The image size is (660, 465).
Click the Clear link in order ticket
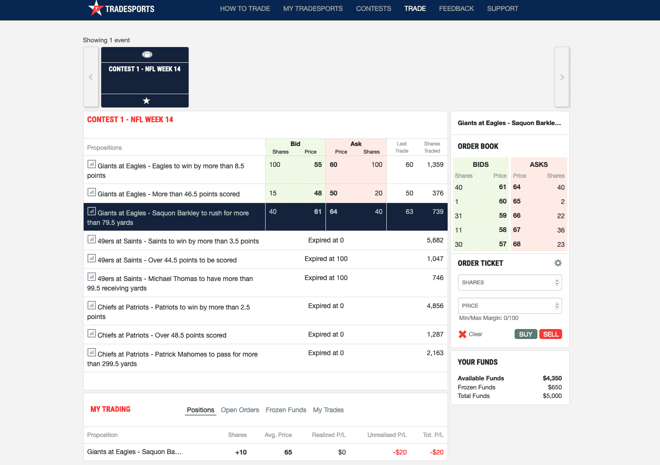475,334
